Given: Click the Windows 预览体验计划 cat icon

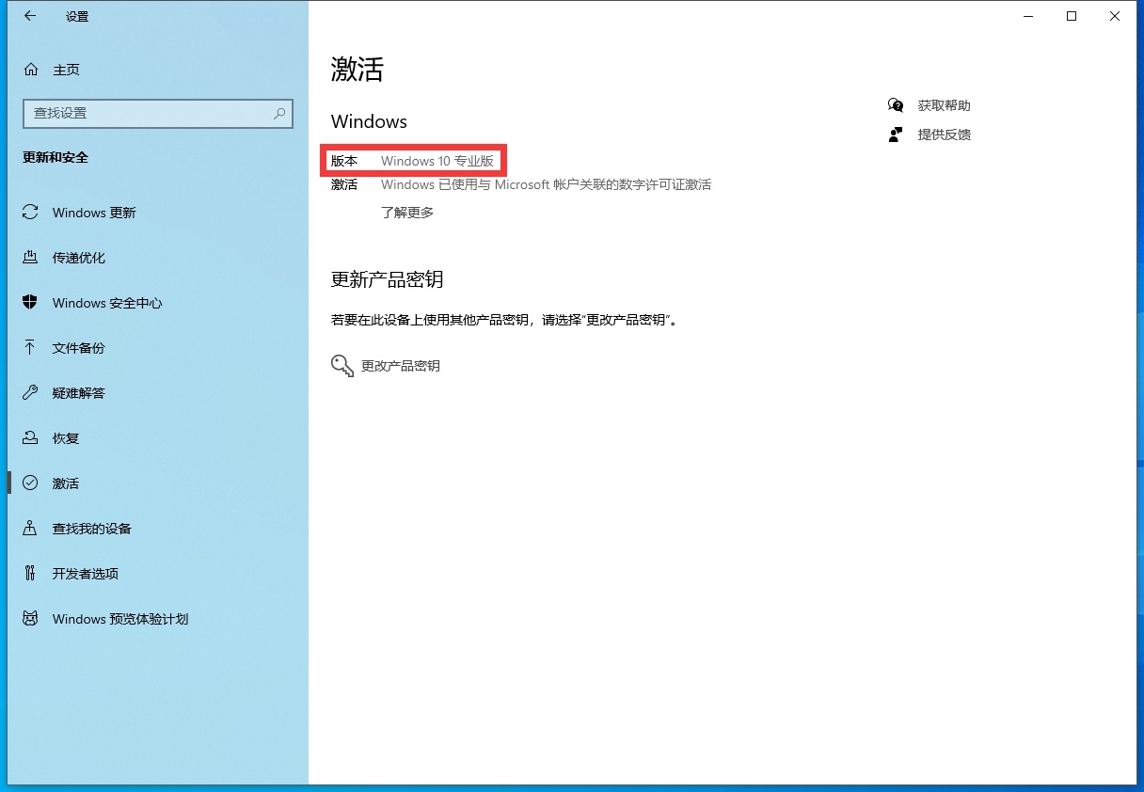Looking at the screenshot, I should [30, 619].
